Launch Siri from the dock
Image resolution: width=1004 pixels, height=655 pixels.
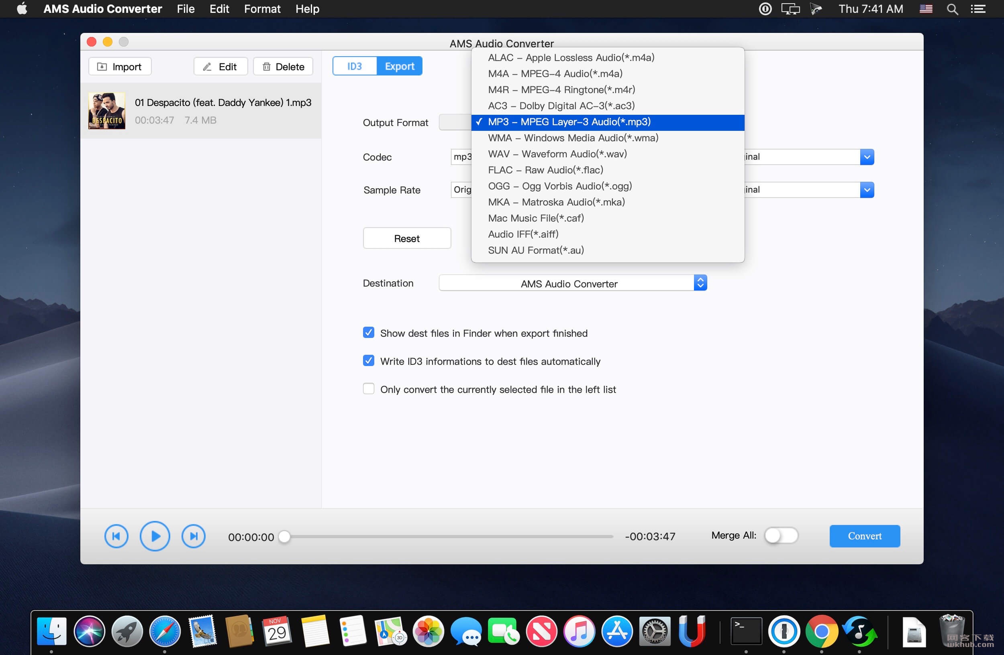coord(90,631)
